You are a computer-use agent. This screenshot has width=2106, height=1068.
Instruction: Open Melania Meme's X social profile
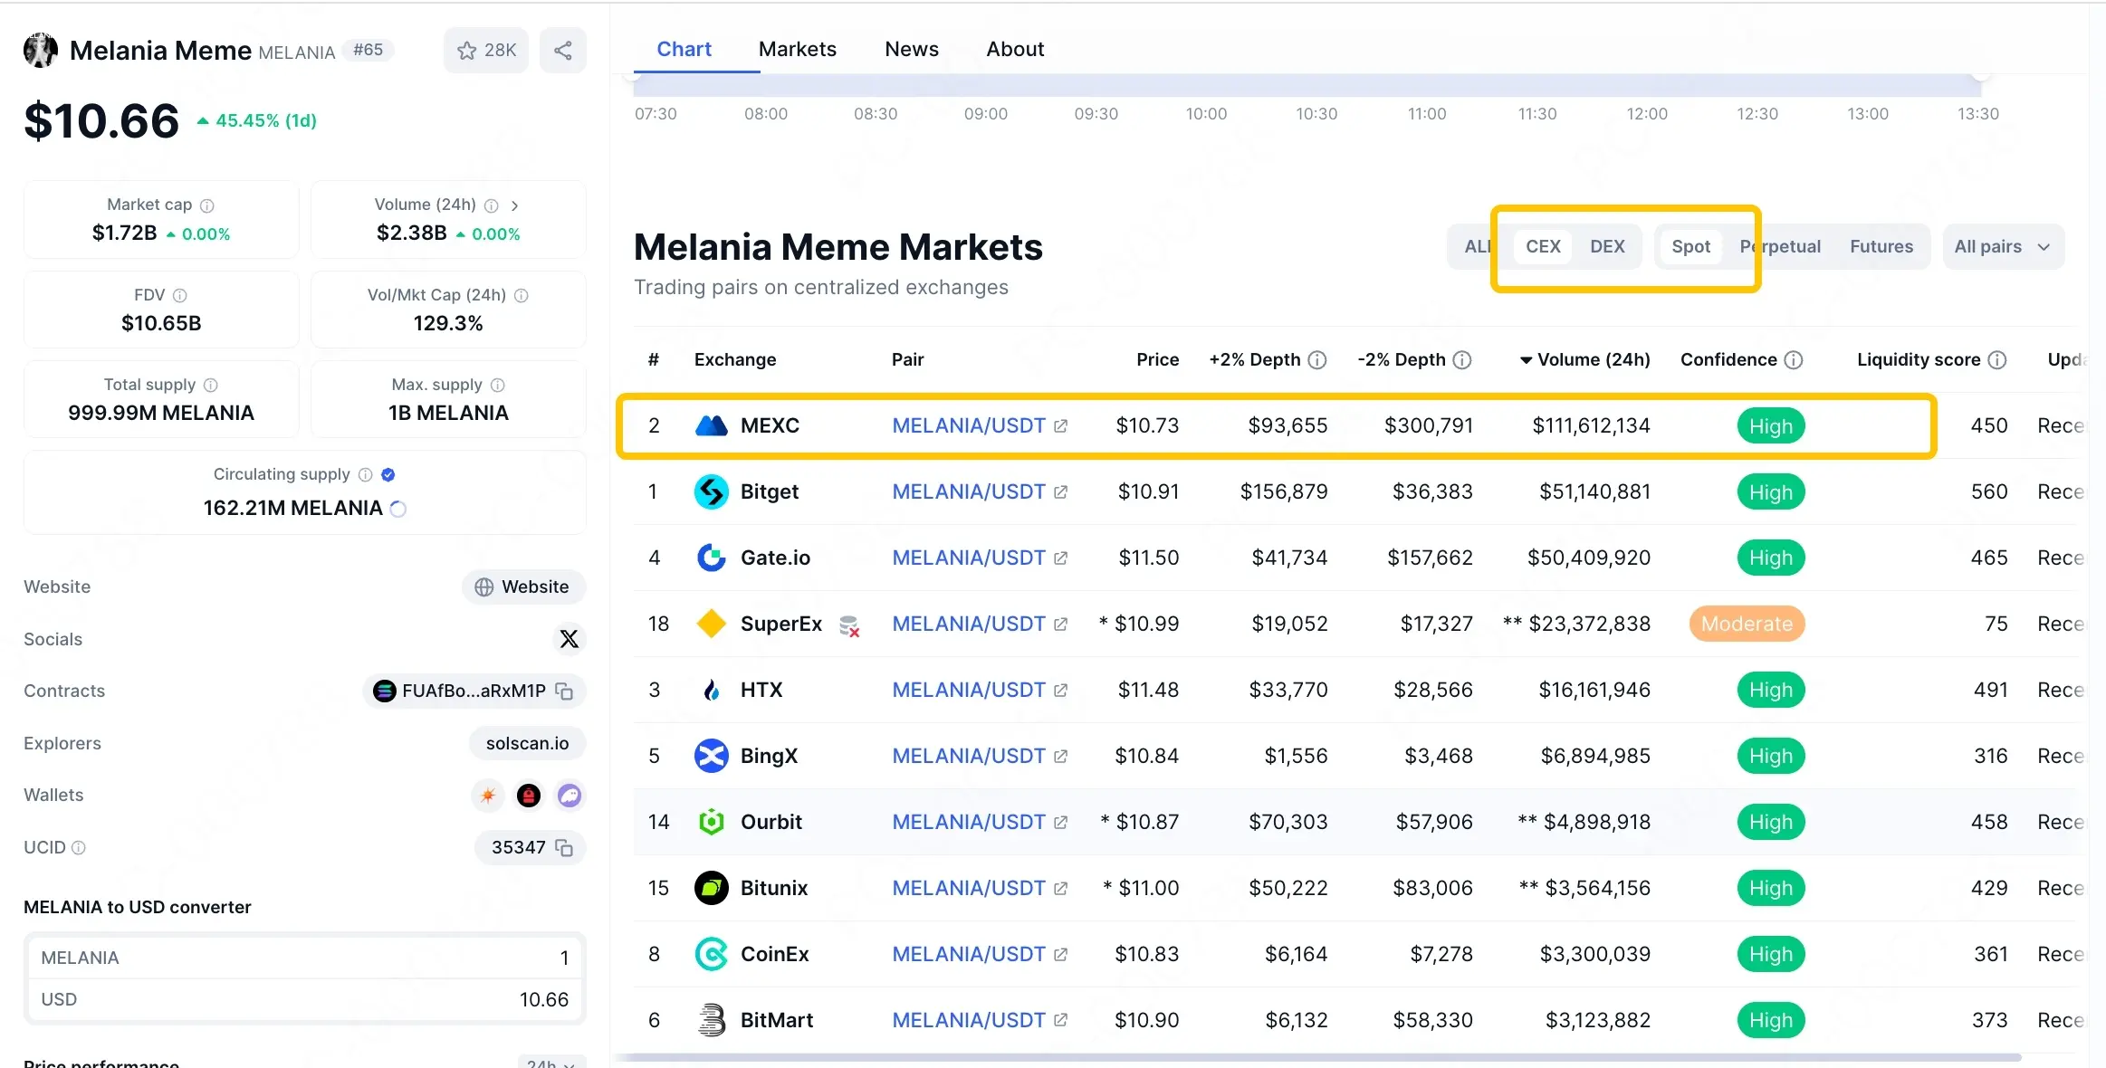pos(570,639)
